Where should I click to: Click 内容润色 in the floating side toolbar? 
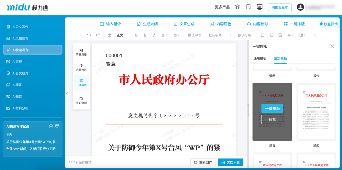81,52
